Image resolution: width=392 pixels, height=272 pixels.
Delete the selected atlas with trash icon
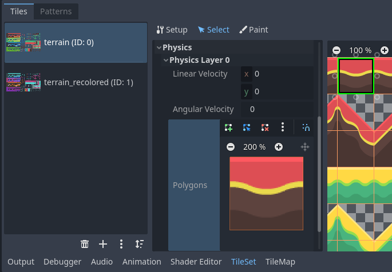pos(85,244)
